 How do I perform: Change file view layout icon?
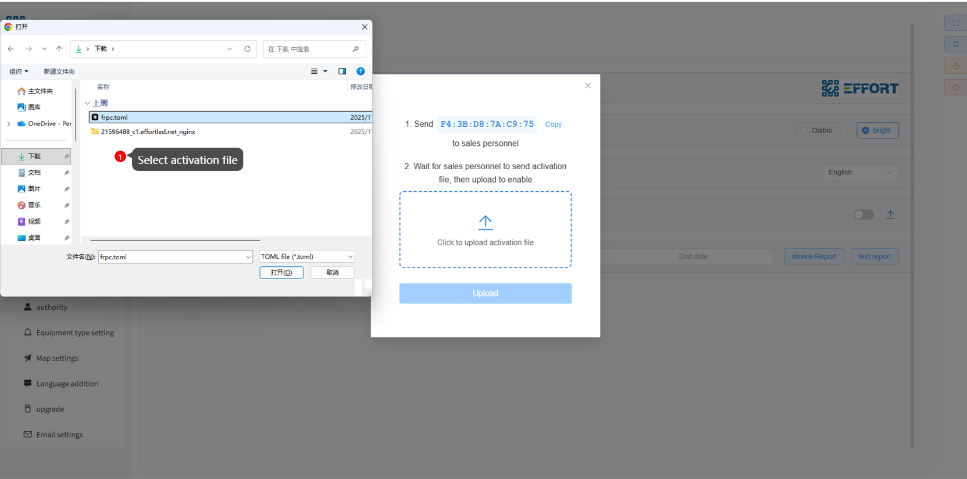click(314, 72)
